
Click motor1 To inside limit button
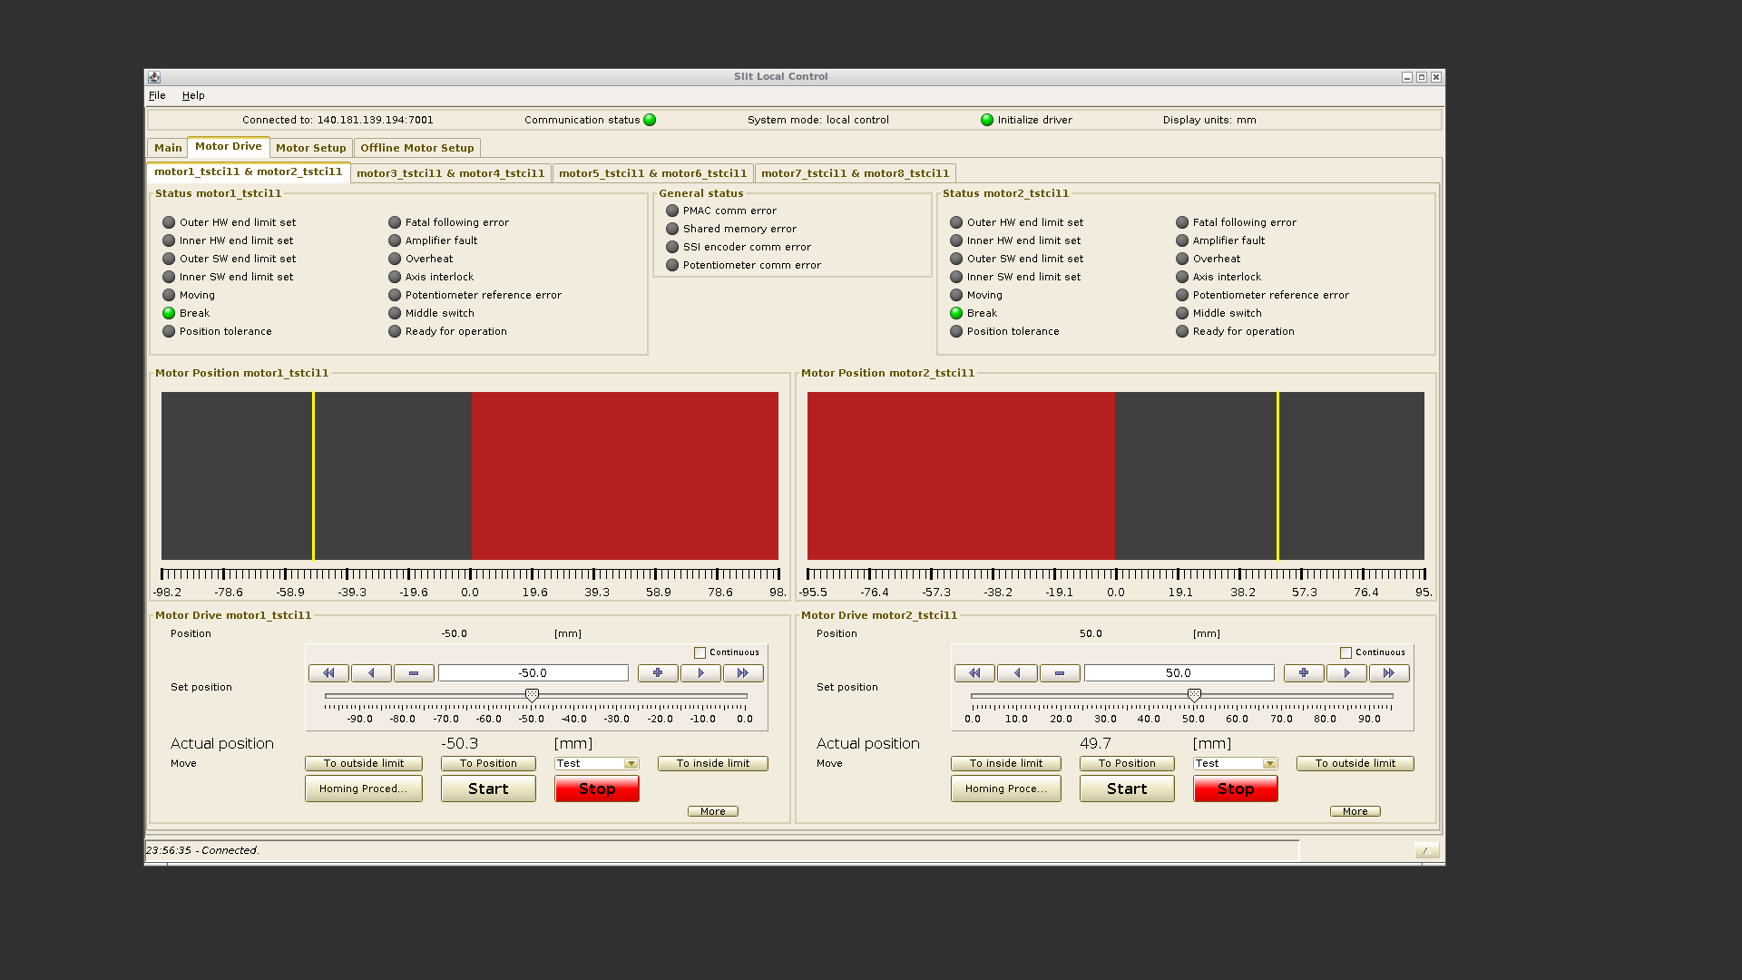(713, 764)
